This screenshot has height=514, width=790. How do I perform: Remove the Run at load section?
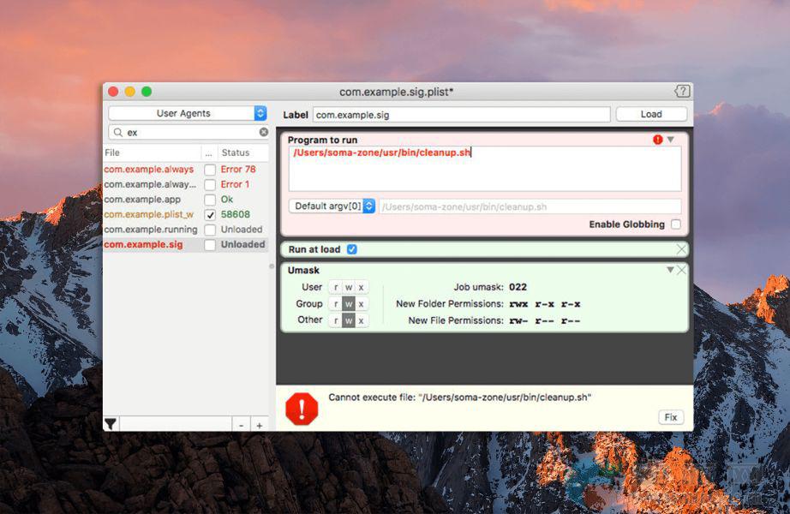point(681,249)
